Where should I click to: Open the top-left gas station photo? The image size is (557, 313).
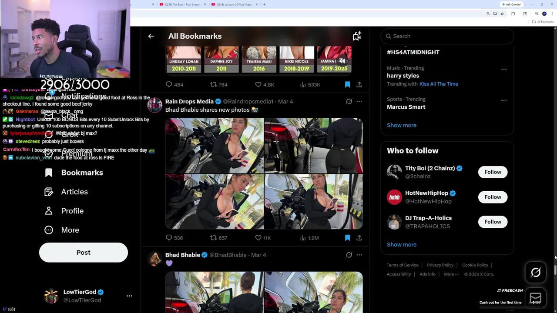pyautogui.click(x=215, y=146)
